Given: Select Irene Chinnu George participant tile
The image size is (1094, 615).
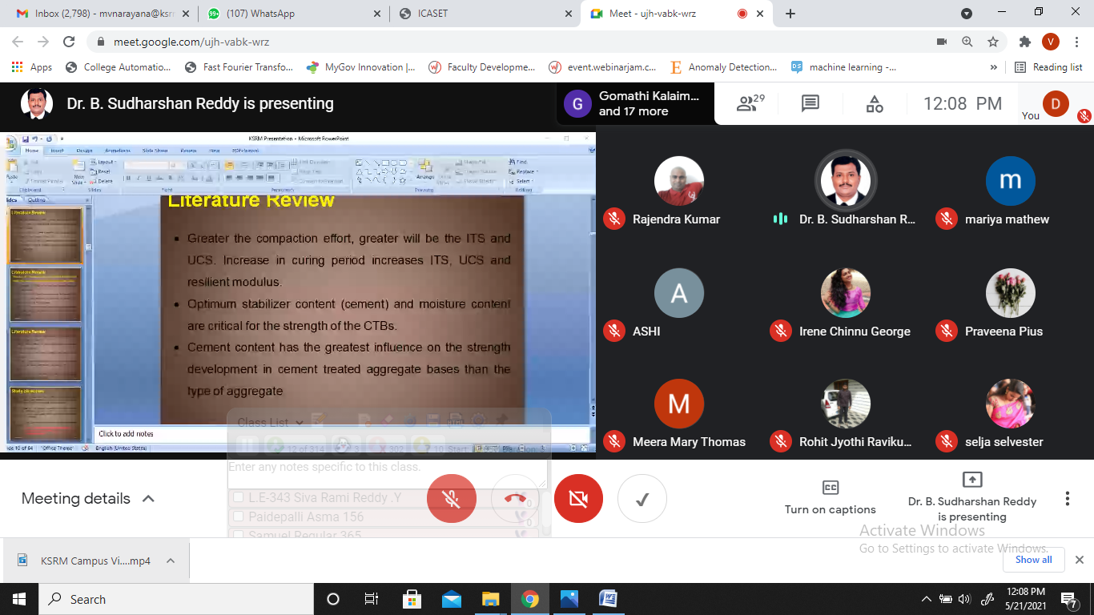Looking at the screenshot, I should pyautogui.click(x=846, y=304).
